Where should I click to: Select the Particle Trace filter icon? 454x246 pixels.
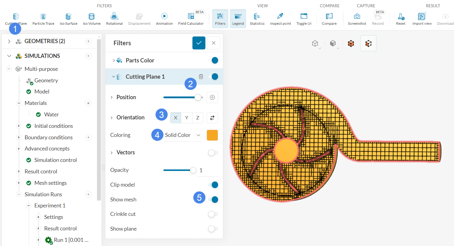(43, 19)
